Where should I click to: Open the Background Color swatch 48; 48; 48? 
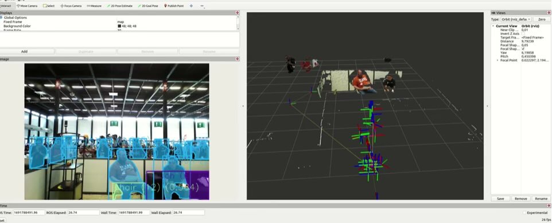click(119, 26)
